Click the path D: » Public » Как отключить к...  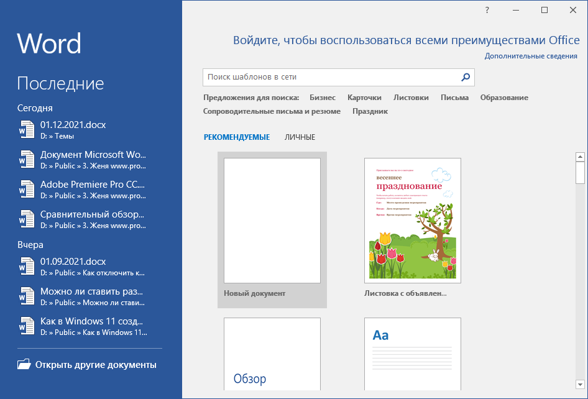point(93,273)
